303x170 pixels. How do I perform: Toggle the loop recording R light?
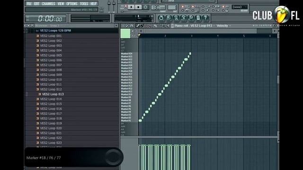tap(213, 7)
